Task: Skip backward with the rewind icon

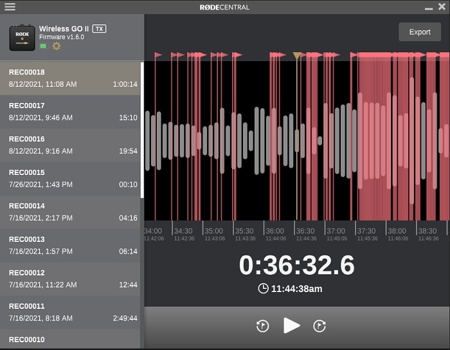Action: point(262,326)
